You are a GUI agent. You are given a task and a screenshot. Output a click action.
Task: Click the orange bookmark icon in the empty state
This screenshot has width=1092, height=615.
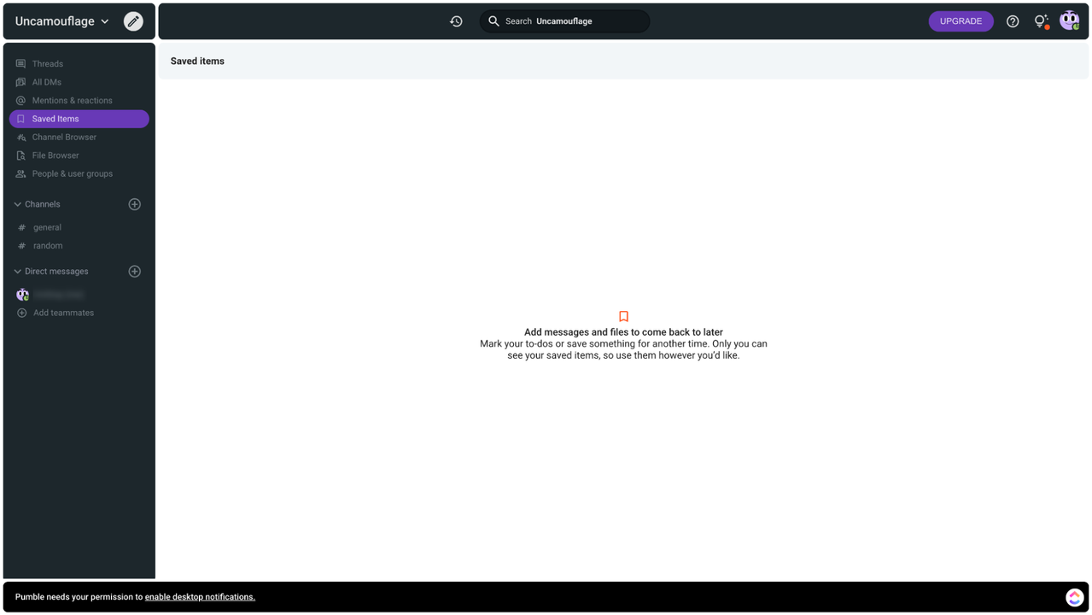623,316
